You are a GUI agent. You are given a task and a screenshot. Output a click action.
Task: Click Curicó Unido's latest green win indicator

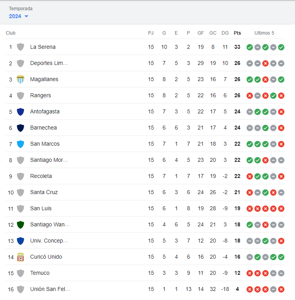click(281, 257)
